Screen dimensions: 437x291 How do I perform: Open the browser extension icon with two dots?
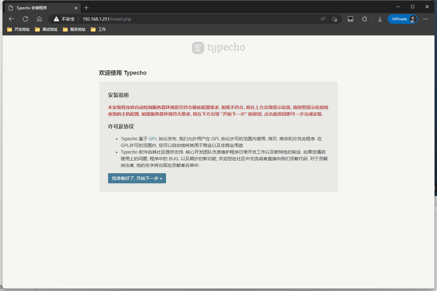350,19
